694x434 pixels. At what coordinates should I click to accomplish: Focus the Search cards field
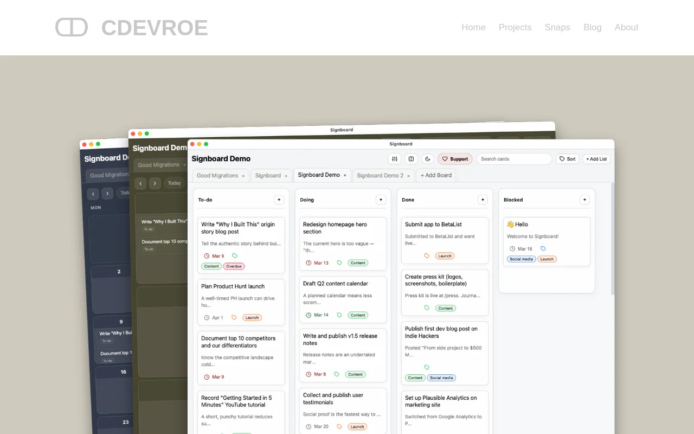[x=514, y=159]
